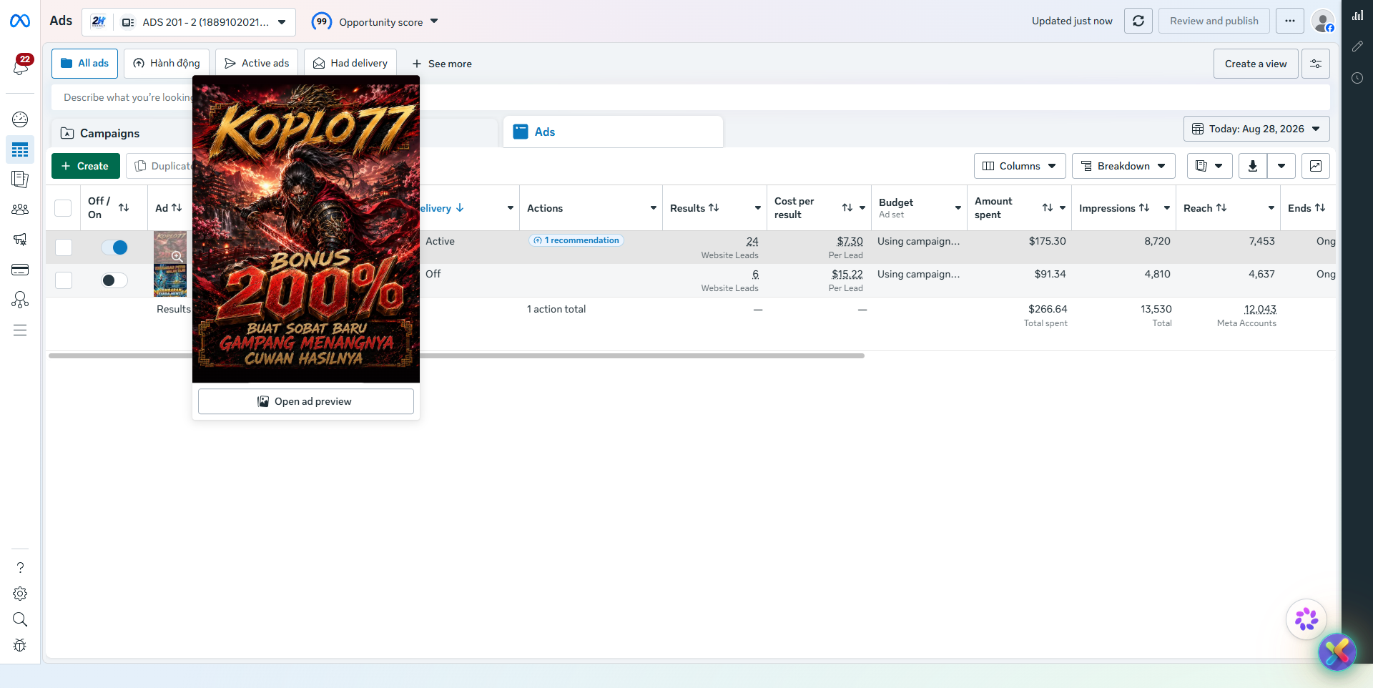Select the Had delivery view tab
The height and width of the screenshot is (688, 1373).
coord(350,64)
